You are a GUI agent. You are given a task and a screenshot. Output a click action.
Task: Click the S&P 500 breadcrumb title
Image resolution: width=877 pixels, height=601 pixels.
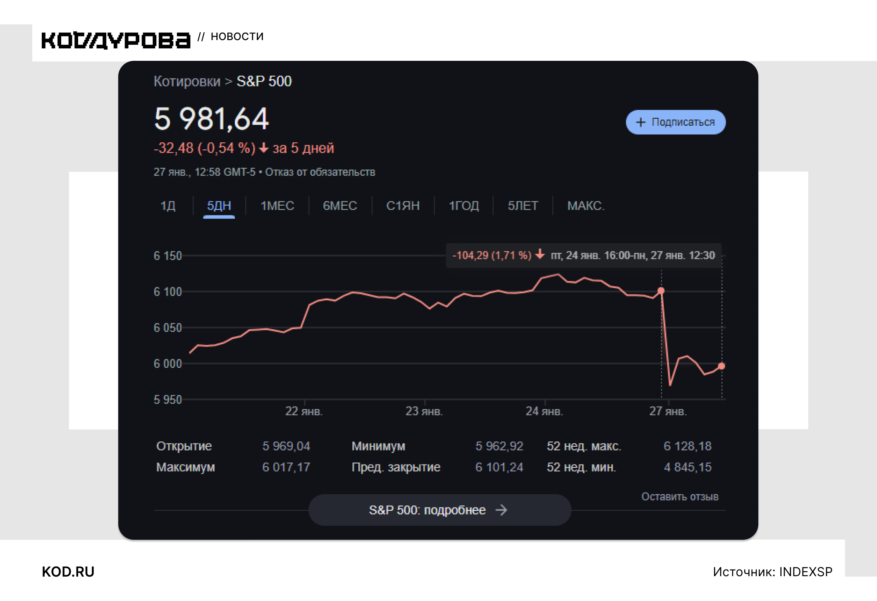(x=264, y=81)
